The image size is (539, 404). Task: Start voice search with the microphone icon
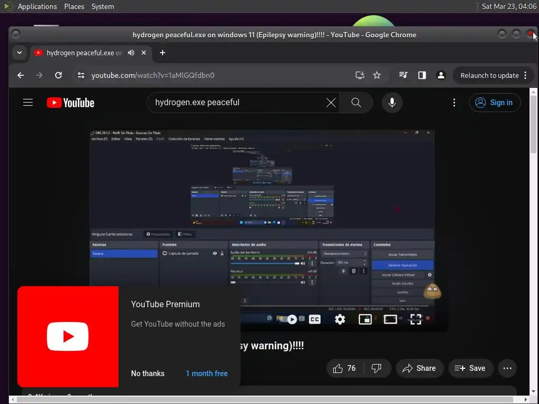392,103
